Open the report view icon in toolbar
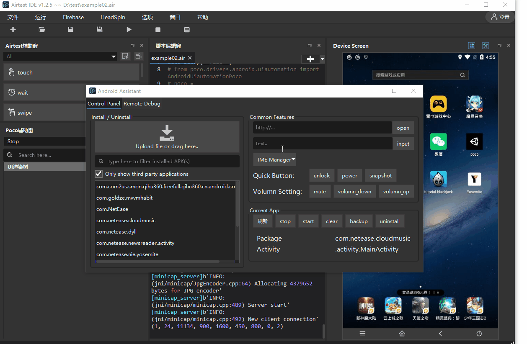Viewport: 527px width, 344px height. 187,30
